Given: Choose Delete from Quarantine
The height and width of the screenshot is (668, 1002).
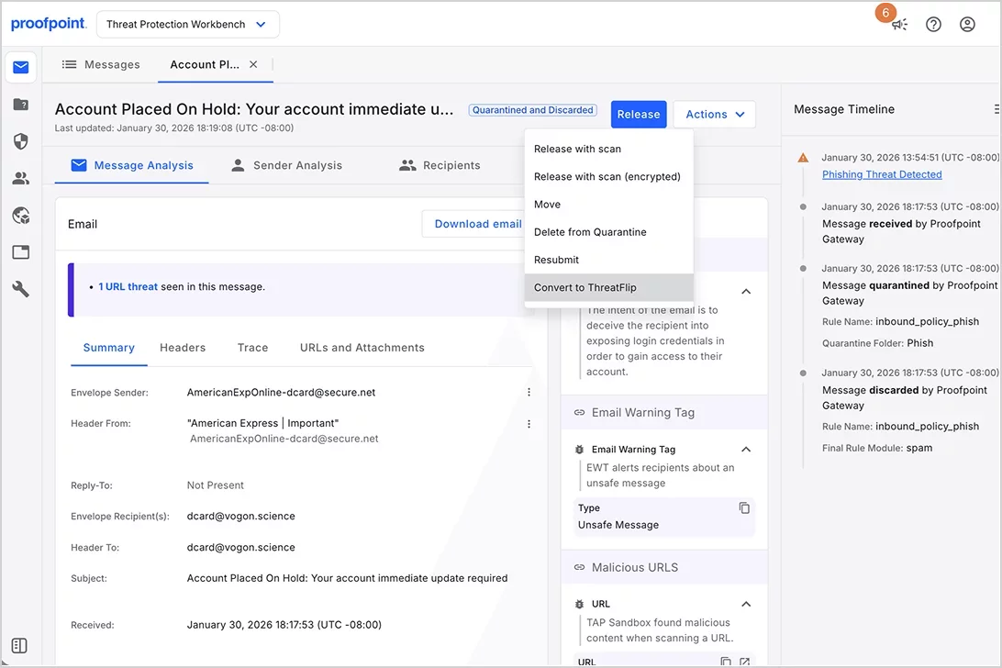Looking at the screenshot, I should pos(609,232).
